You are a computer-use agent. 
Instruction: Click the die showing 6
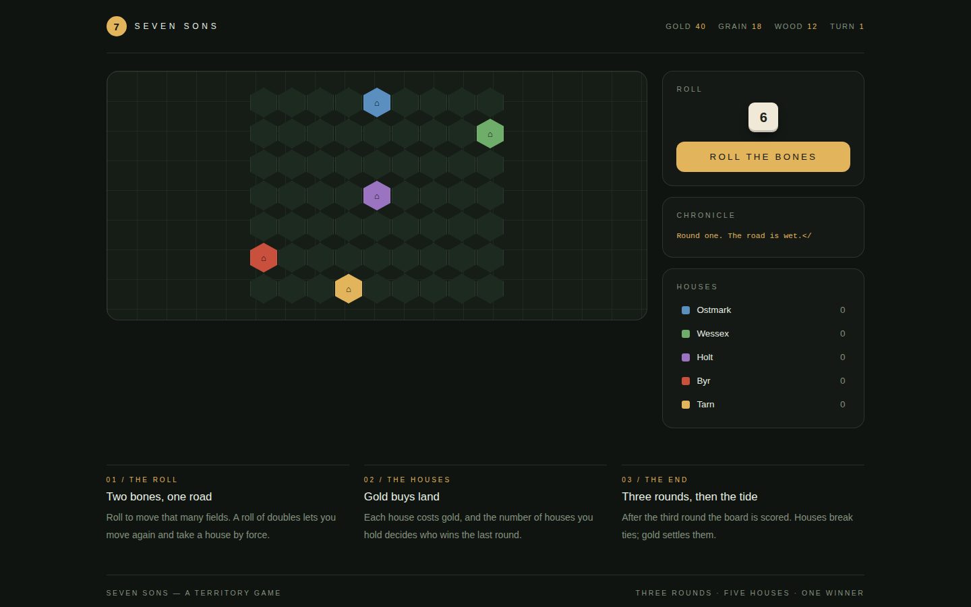tap(763, 117)
